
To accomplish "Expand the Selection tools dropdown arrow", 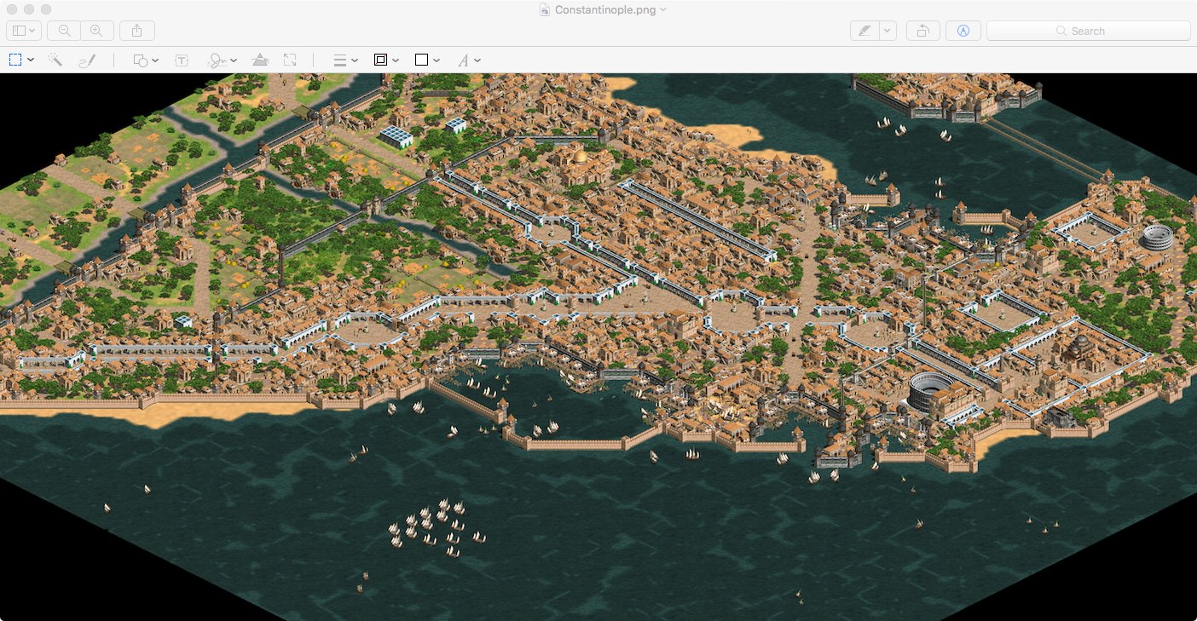I will pos(31,60).
